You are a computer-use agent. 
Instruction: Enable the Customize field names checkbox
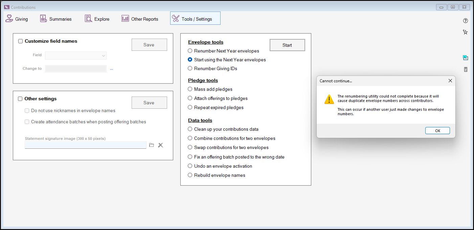pos(21,41)
